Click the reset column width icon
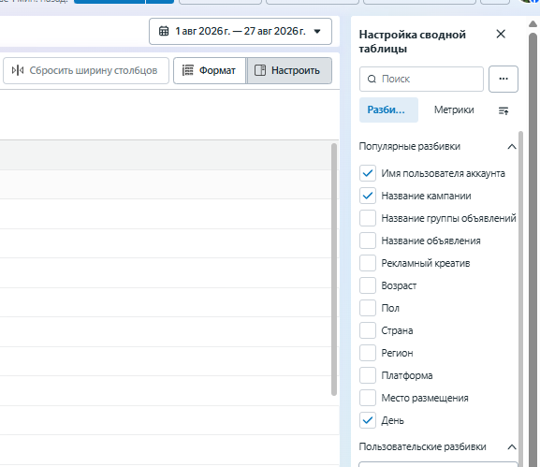Viewport: 540px width, 467px height. 18,70
